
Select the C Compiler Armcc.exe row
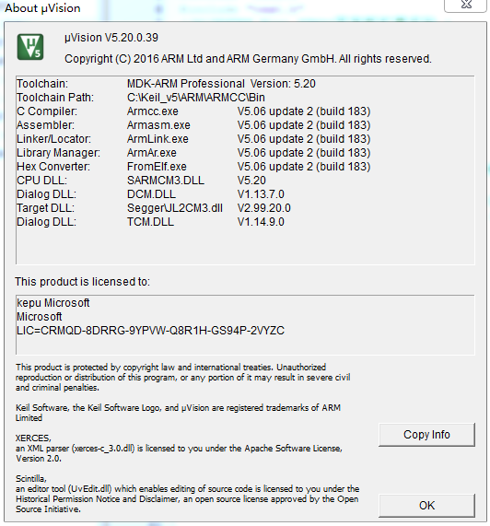(193, 111)
